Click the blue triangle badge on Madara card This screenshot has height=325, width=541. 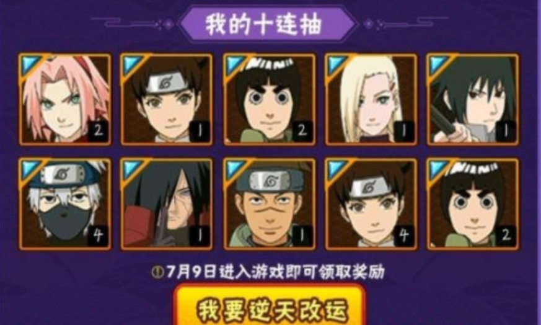coord(132,169)
